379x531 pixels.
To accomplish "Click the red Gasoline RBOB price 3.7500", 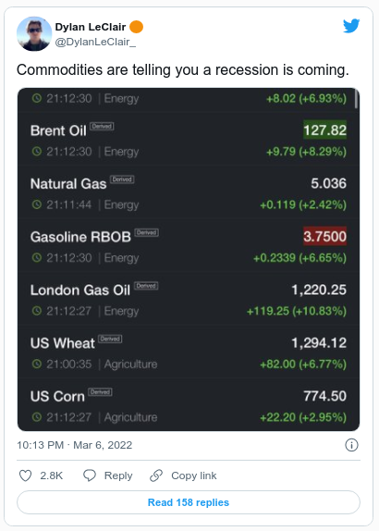I will tap(324, 237).
